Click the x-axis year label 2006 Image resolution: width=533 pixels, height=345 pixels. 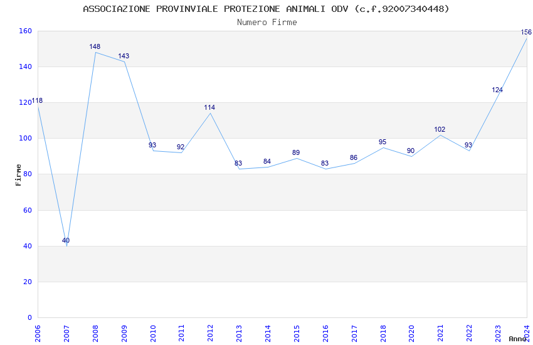38,333
